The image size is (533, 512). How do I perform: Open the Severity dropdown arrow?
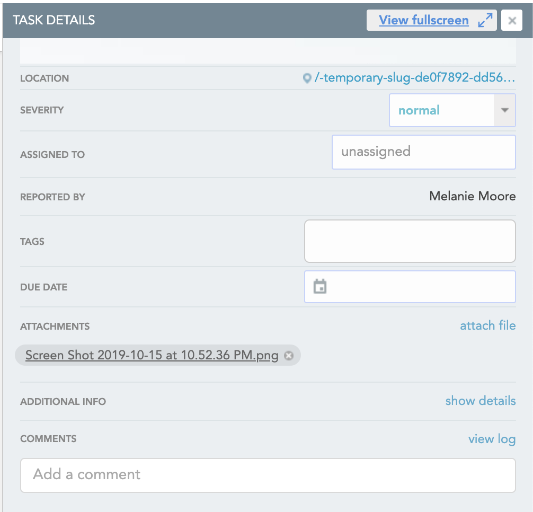(x=504, y=110)
